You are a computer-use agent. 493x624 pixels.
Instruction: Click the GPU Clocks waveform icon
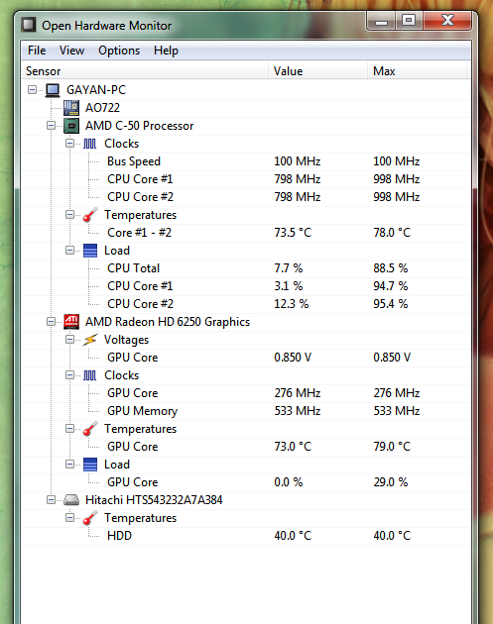point(89,375)
